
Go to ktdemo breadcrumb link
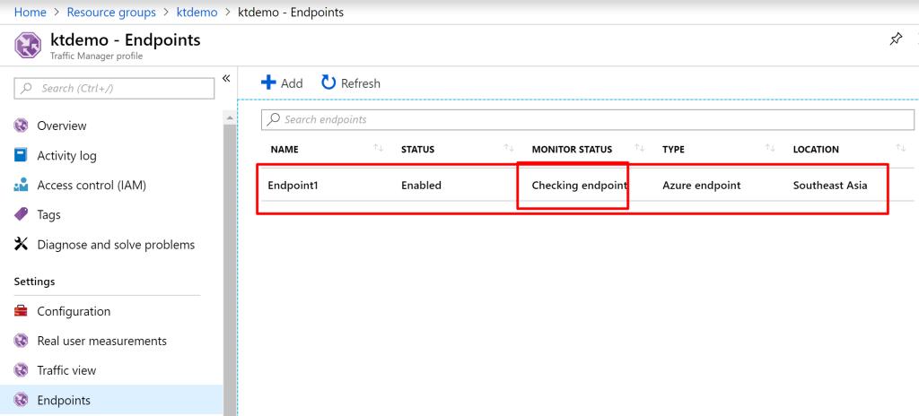tap(197, 13)
